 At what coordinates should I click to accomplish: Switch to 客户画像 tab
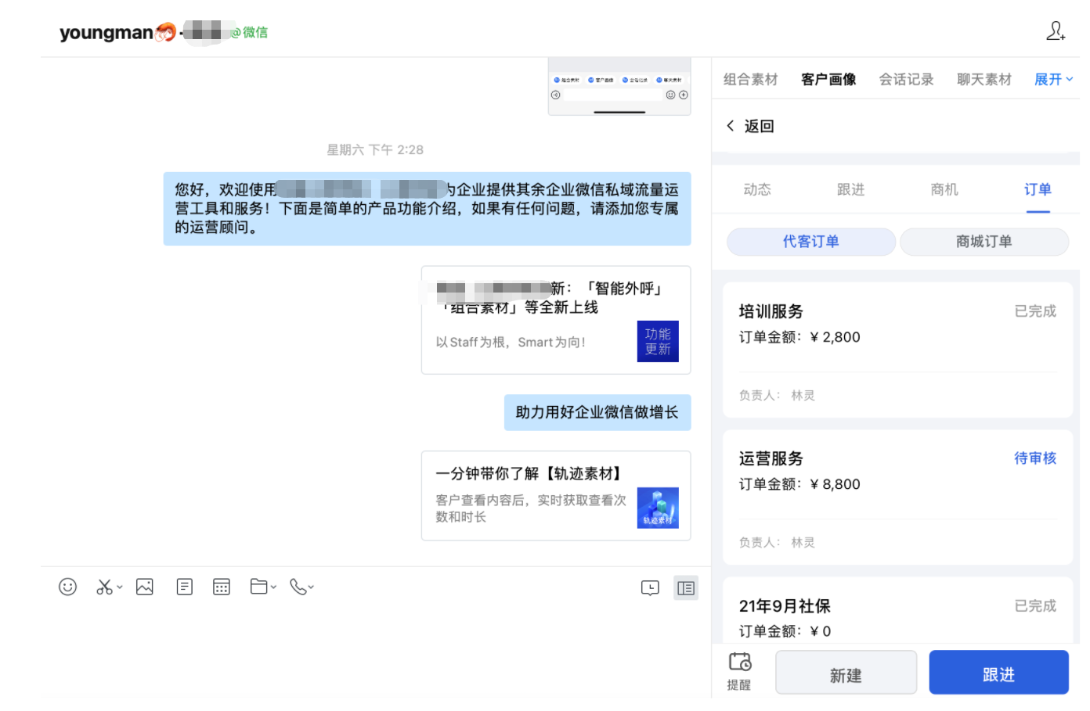828,79
